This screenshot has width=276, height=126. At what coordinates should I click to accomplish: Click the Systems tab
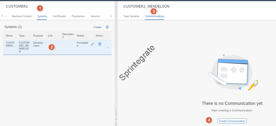coord(42,16)
